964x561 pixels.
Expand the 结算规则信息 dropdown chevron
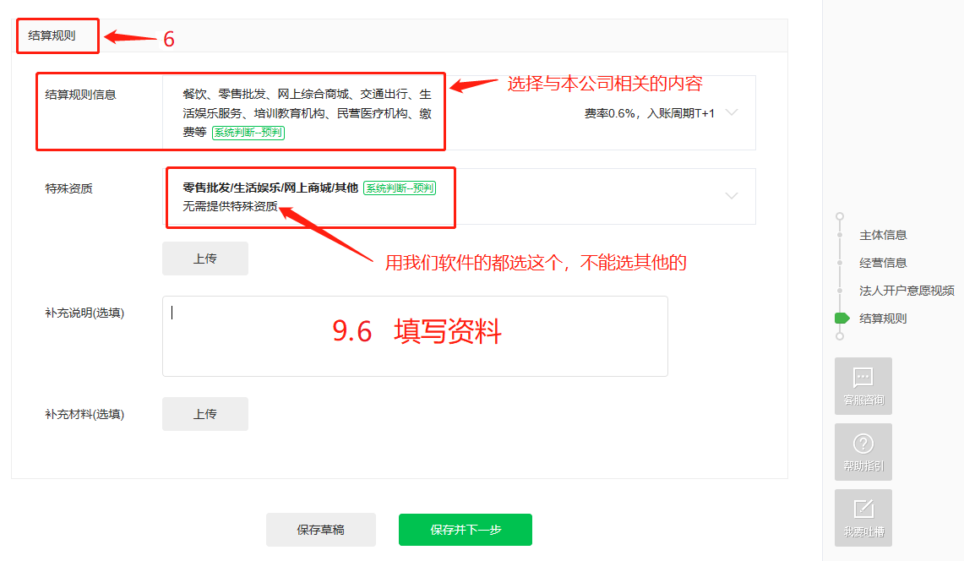coord(732,113)
